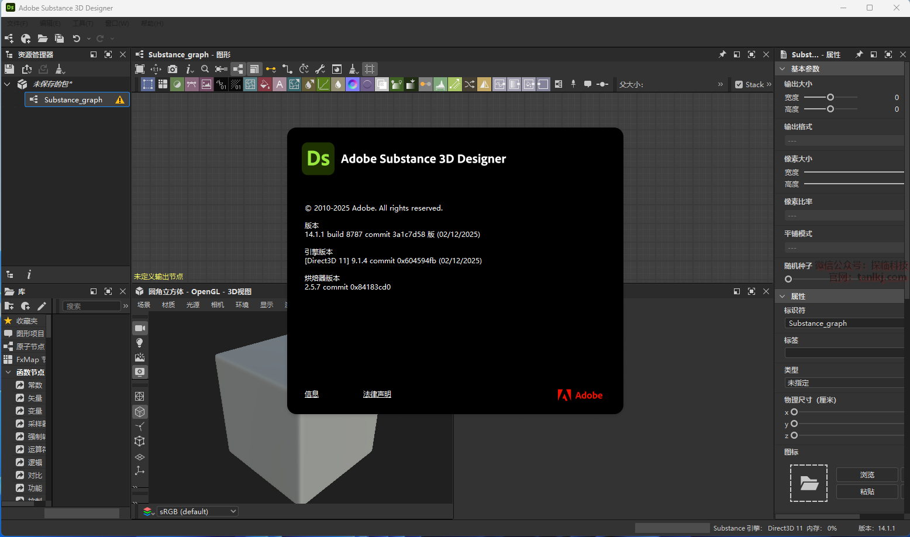Click the pencil edit icon in library panel

42,306
